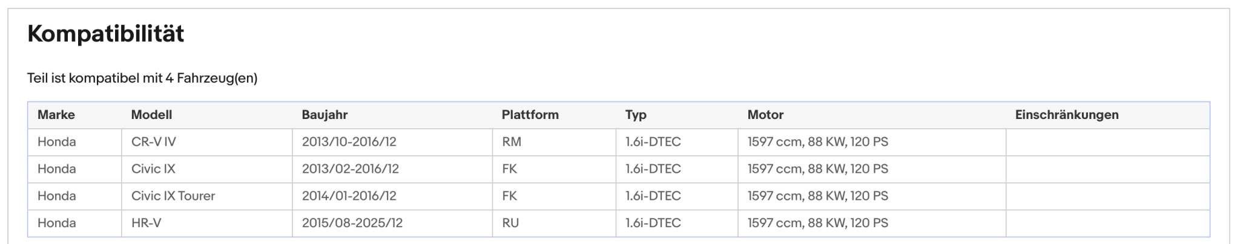The width and height of the screenshot is (1240, 244).
Task: Click the compatible vehicles count text
Action: tap(142, 78)
